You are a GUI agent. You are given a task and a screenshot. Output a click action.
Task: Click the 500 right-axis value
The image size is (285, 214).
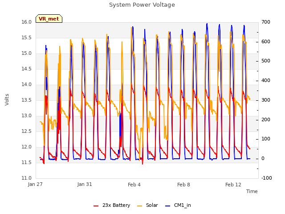(266, 61)
